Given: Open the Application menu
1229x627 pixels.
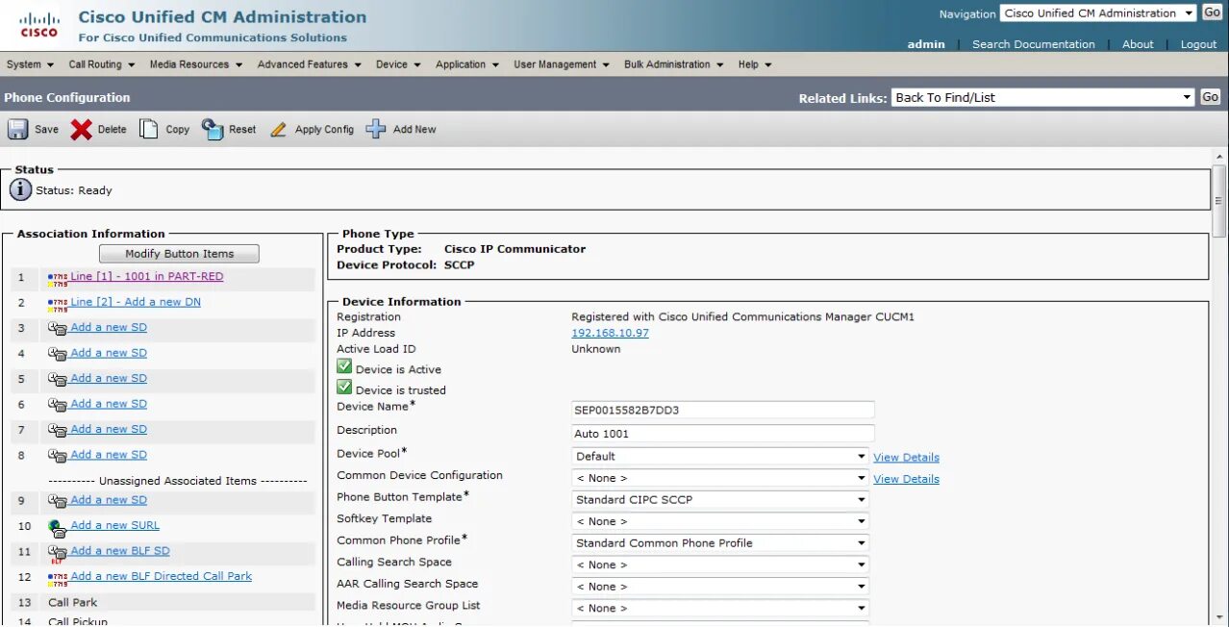Looking at the screenshot, I should tap(467, 64).
